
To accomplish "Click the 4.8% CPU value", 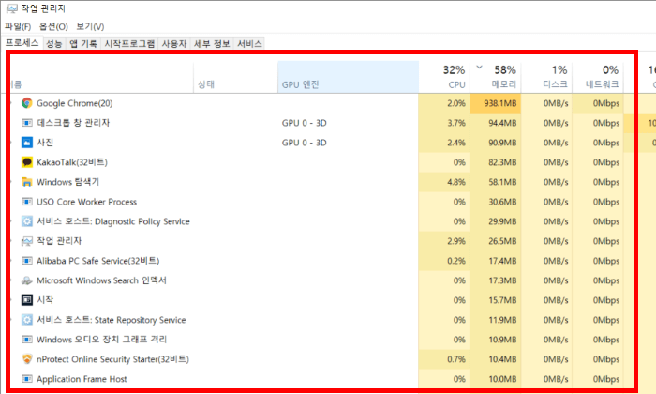I will [x=456, y=182].
